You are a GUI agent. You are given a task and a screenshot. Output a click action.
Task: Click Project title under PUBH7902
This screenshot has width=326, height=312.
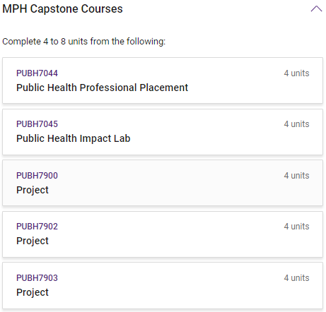click(x=33, y=241)
